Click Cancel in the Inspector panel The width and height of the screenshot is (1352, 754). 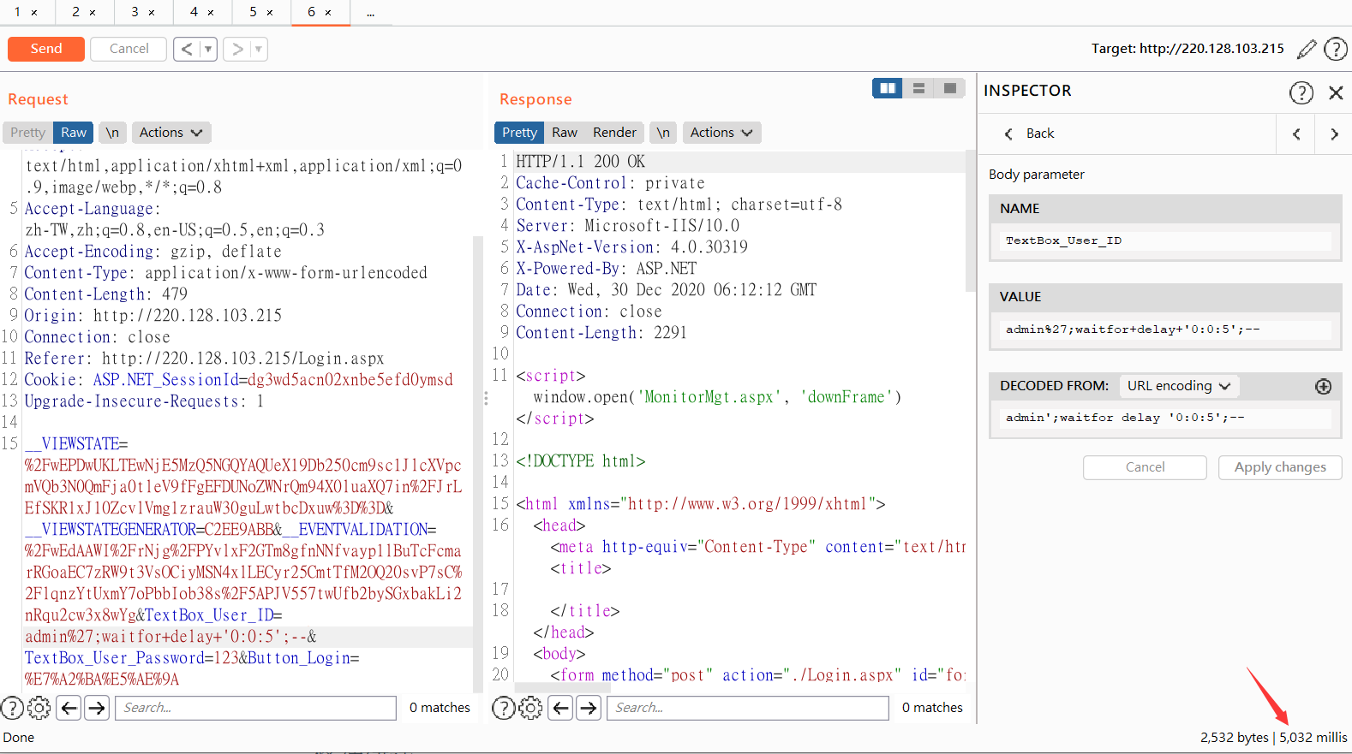click(1145, 467)
